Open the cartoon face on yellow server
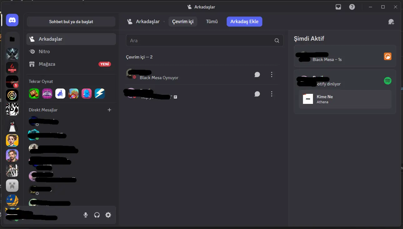403x229 pixels. (x=12, y=140)
